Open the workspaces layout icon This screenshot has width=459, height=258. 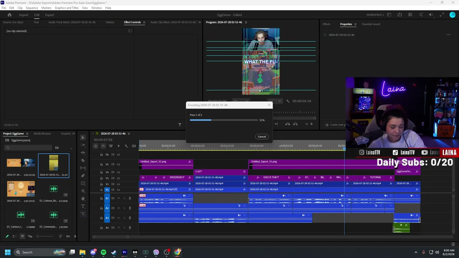389,15
